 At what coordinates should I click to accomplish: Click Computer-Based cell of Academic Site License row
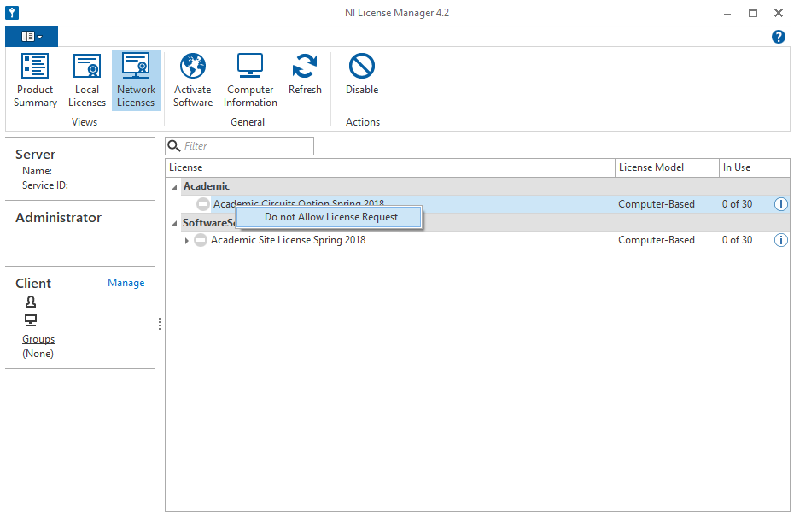657,240
